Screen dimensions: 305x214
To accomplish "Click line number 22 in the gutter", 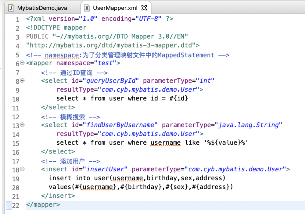I will tap(16, 205).
